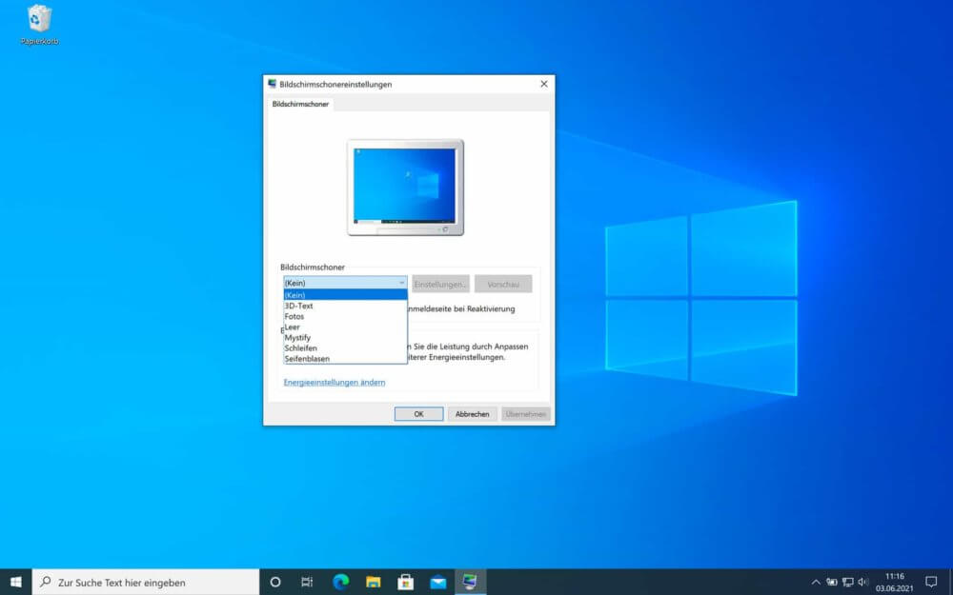This screenshot has height=595, width=953.
Task: Click the taskbar search box
Action: (146, 583)
